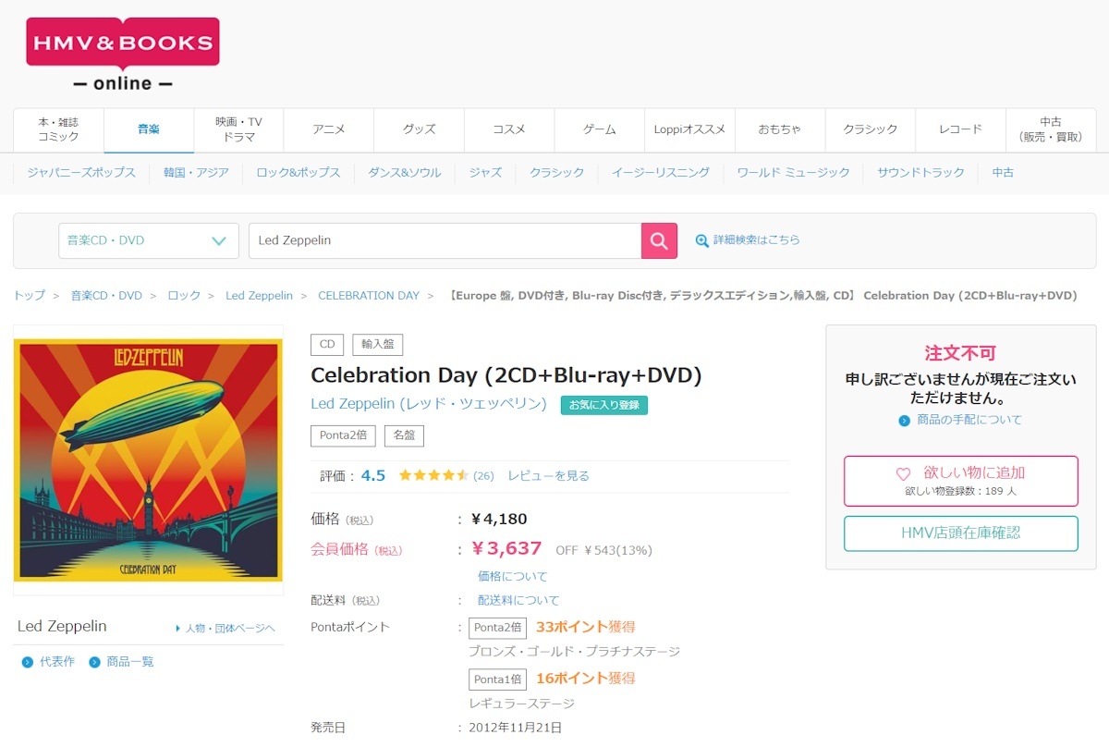Toggle お気に入り登録 favorite button

tap(603, 405)
